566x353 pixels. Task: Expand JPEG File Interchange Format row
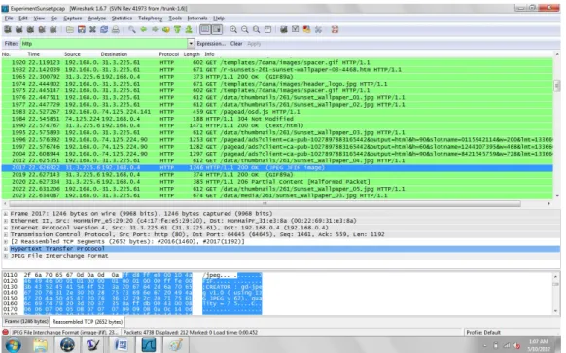pyautogui.click(x=6, y=256)
